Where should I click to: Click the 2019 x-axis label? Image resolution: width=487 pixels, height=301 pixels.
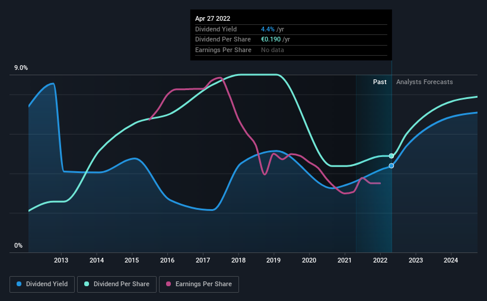[273, 260]
